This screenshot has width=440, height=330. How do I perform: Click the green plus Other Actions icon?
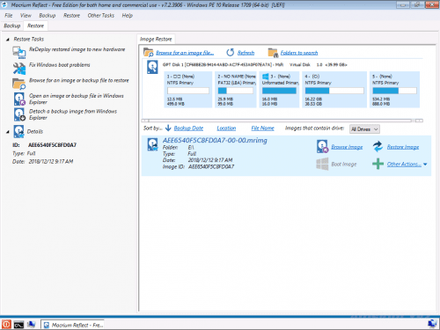pos(378,164)
